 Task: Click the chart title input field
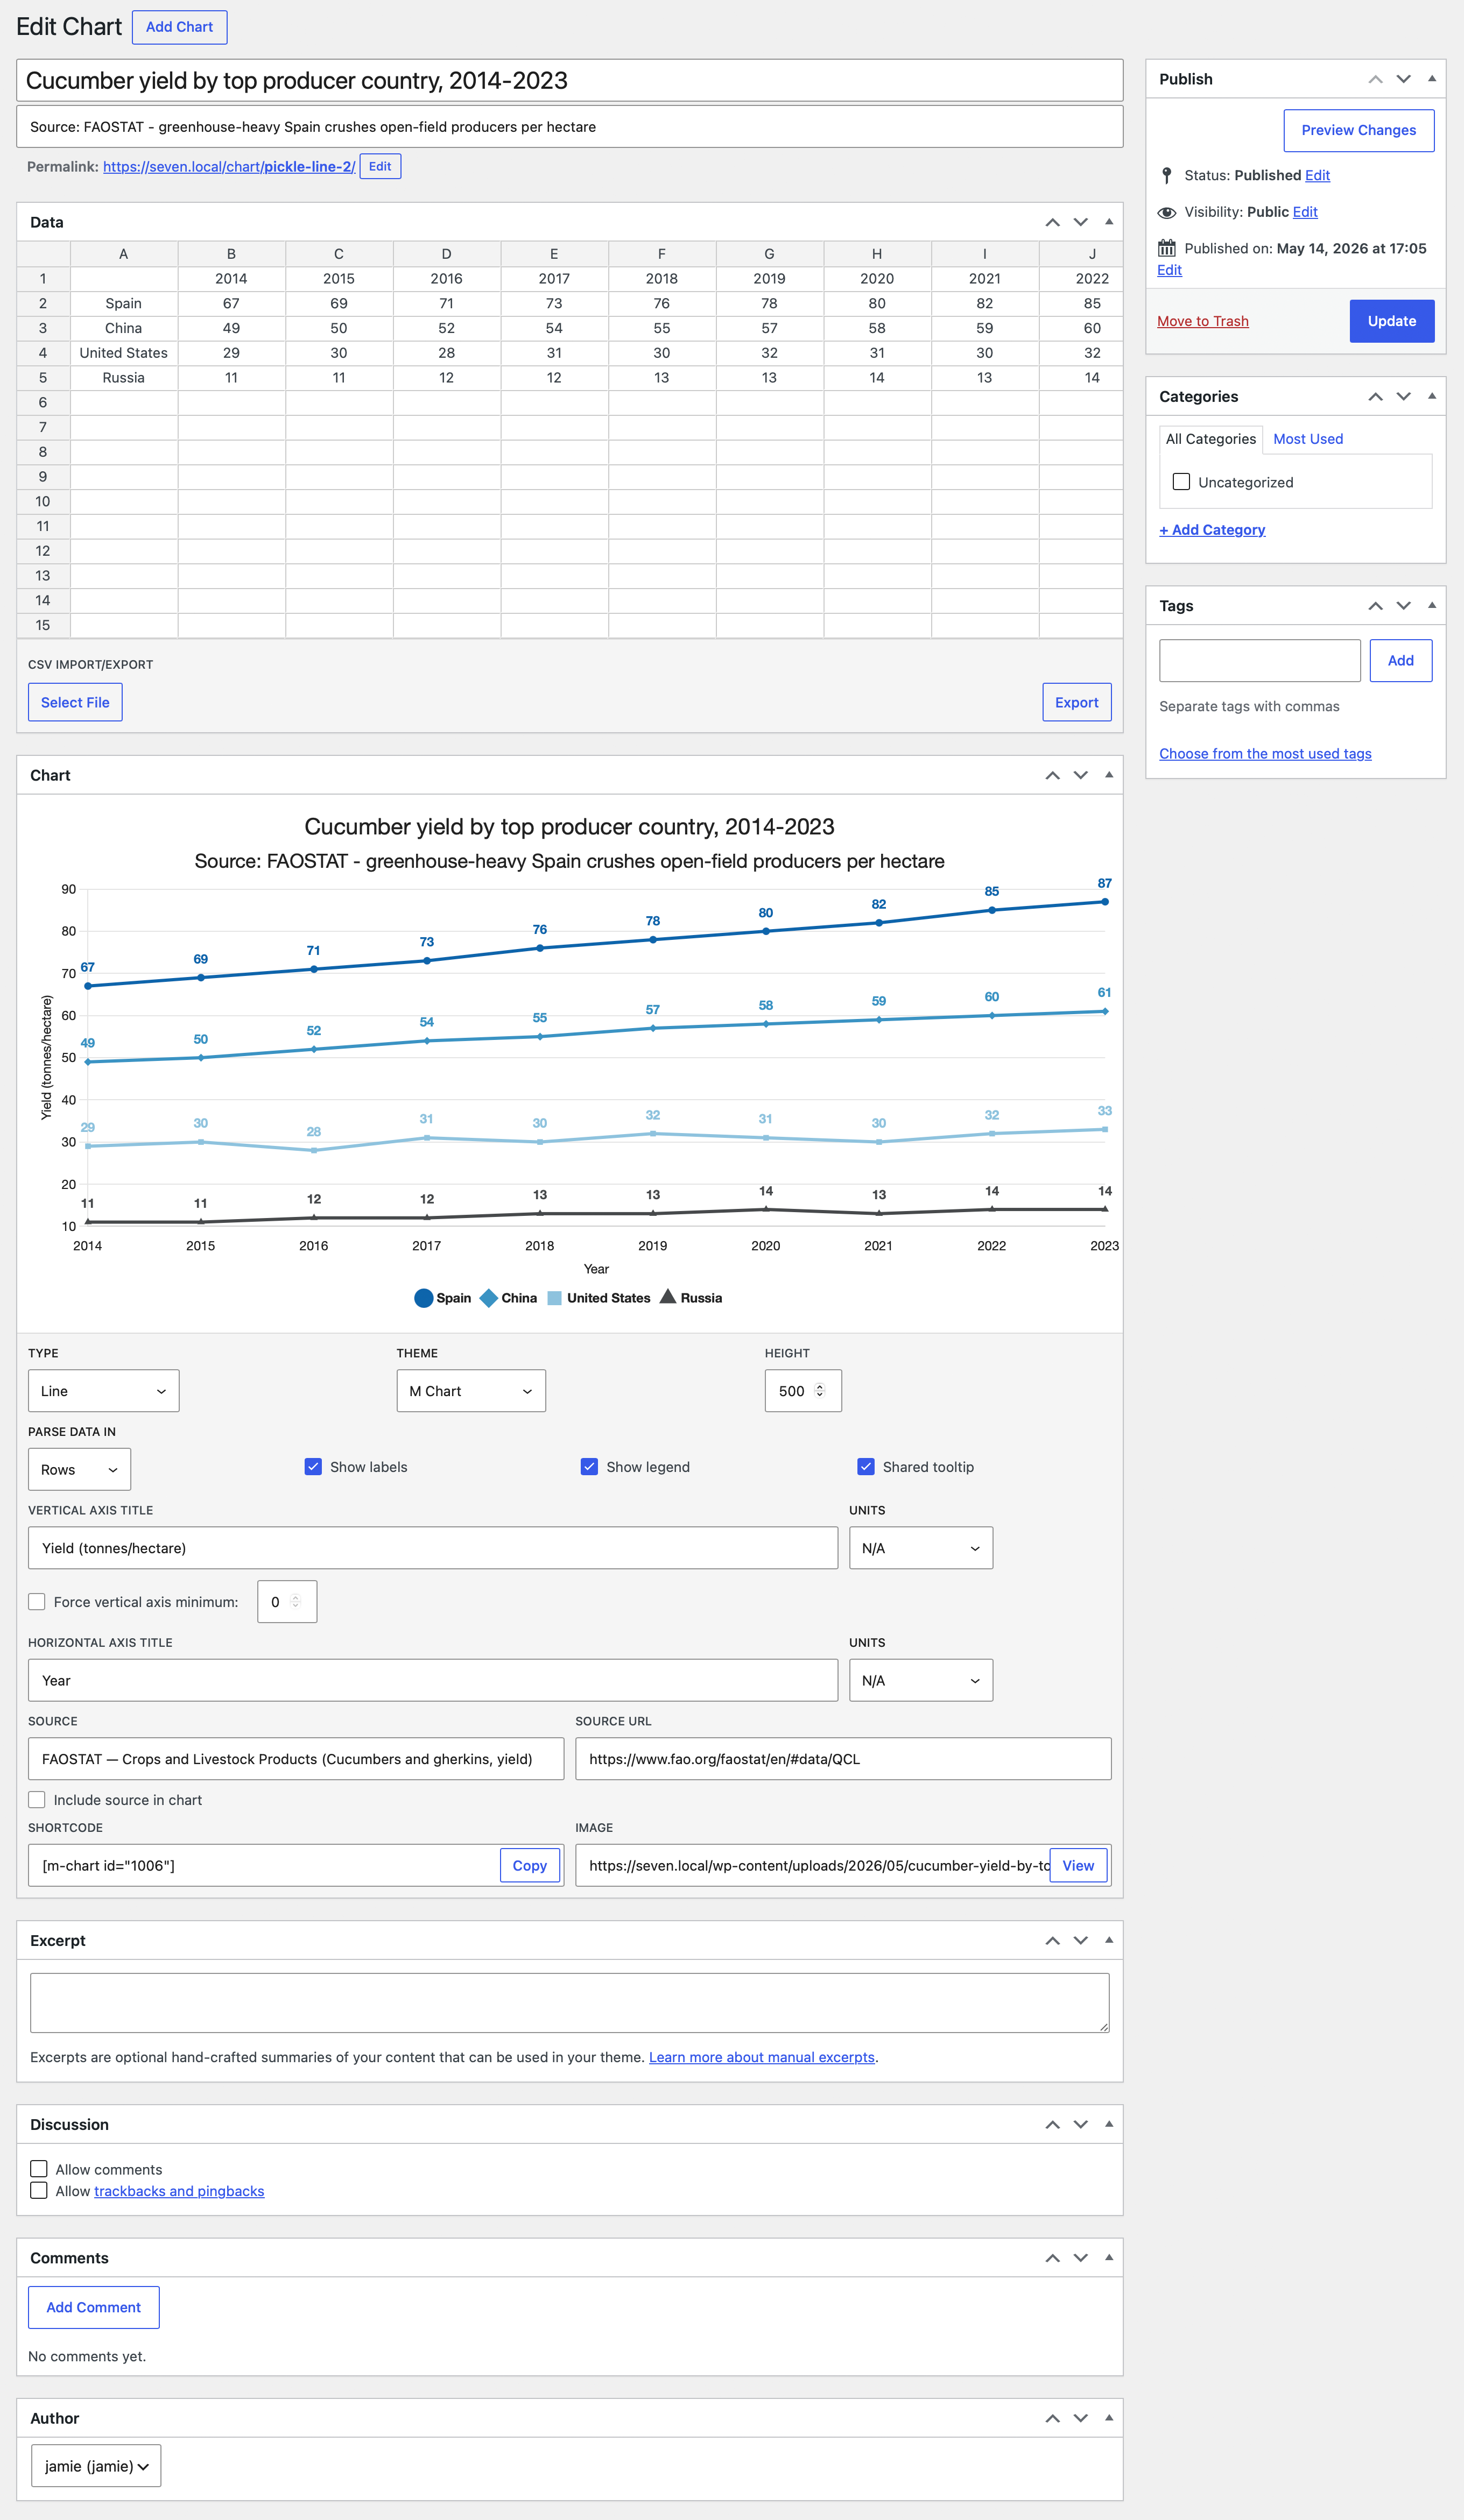click(x=569, y=80)
